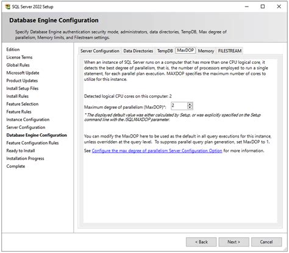
Task: Click the Detected logical CPU cores text
Action: [128, 96]
